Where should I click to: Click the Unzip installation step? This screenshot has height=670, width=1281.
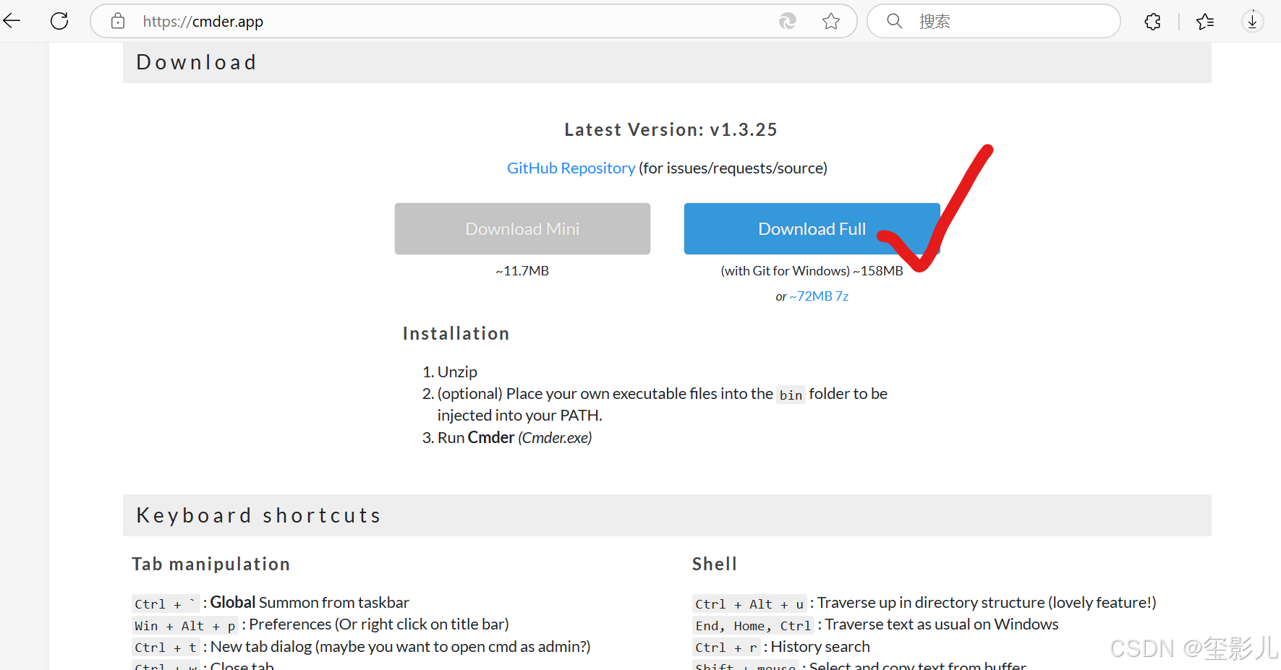[x=457, y=372]
